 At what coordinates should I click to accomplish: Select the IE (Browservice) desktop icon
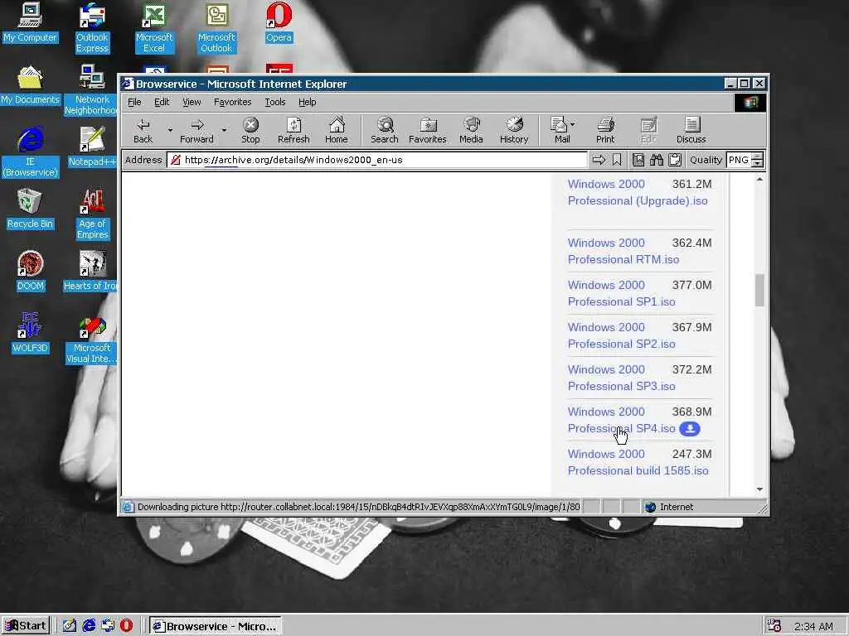[x=30, y=152]
